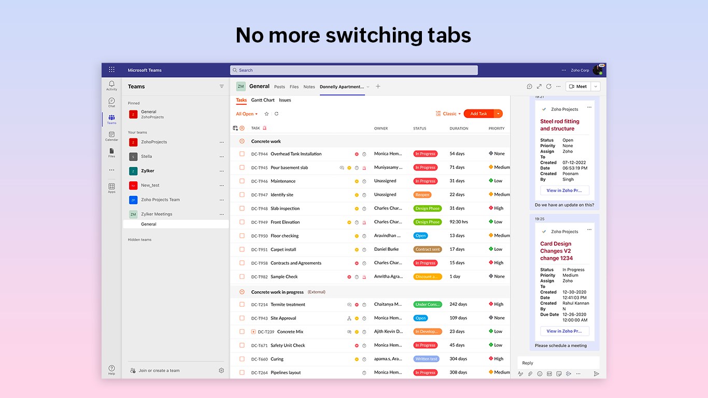Open the Issues tab
This screenshot has width=708, height=398.
285,100
